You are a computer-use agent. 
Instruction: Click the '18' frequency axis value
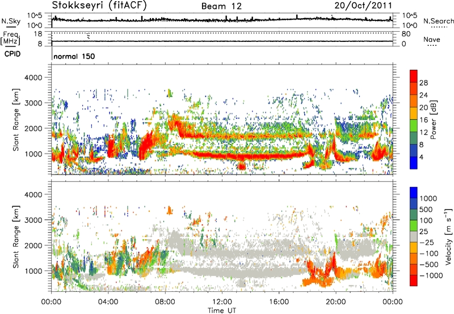coord(38,34)
